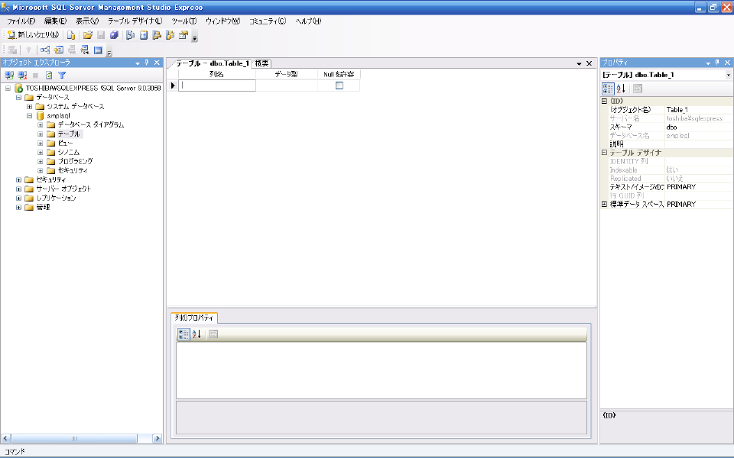734x458 pixels.
Task: Click the Manage Indexes and Keys icon
Action: 59,50
